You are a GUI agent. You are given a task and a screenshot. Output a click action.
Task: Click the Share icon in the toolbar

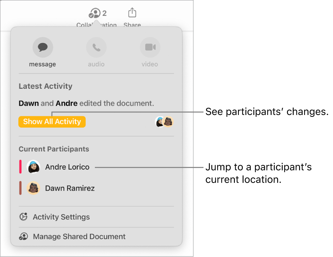pyautogui.click(x=132, y=13)
